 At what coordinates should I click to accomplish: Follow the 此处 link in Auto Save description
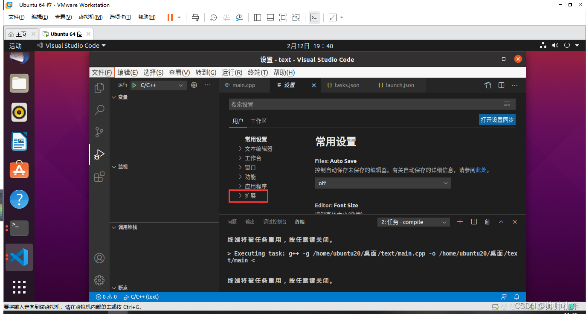(481, 170)
